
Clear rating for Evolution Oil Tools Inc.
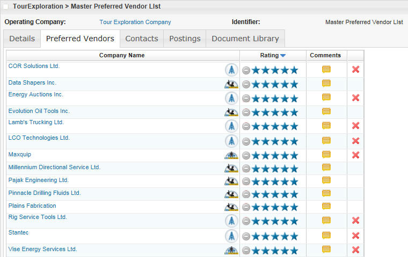246,112
